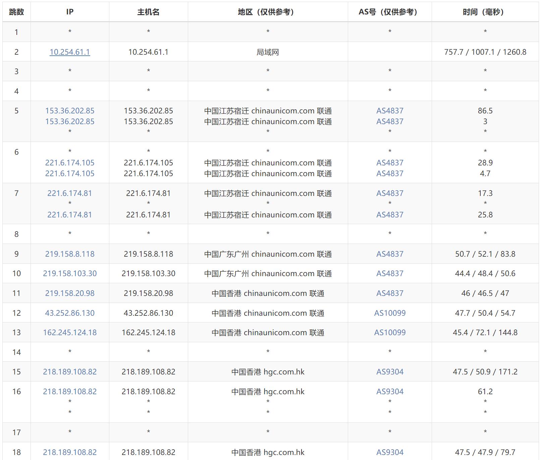Open the 10.254.61.1 IP link
Viewport: 540px width, 460px height.
point(70,52)
